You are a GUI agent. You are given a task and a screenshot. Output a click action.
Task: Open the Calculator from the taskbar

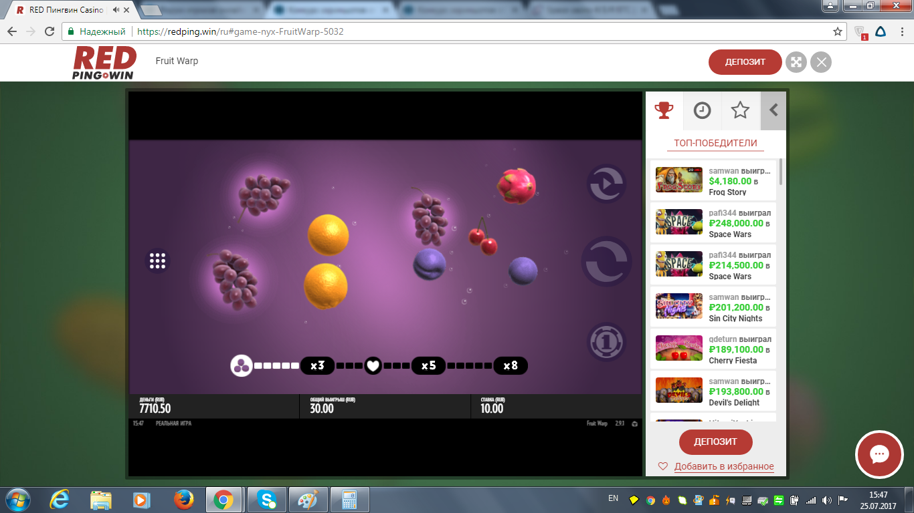[x=349, y=500]
